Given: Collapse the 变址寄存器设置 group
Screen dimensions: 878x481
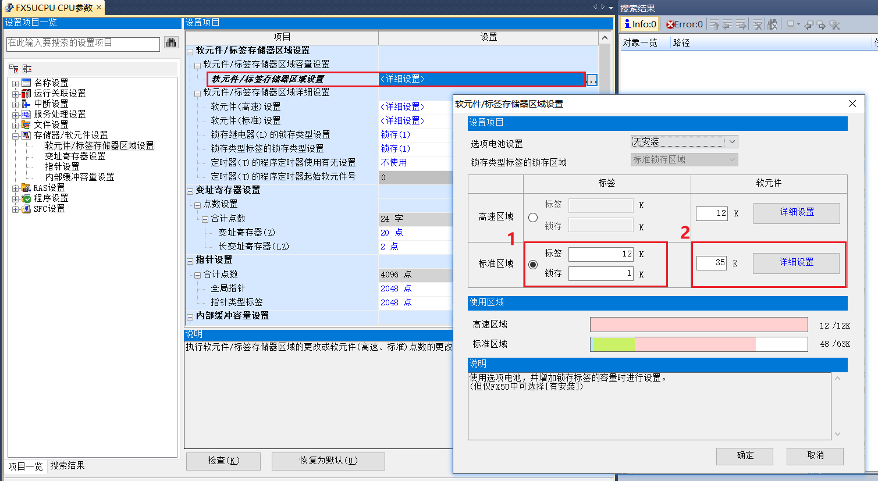Looking at the screenshot, I should pos(190,191).
